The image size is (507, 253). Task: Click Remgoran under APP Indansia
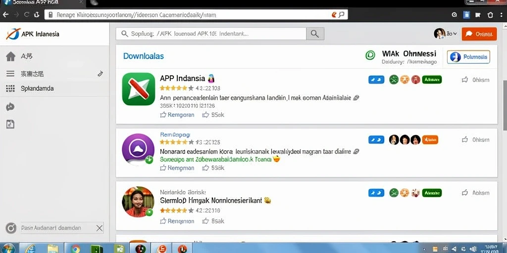[x=177, y=115]
